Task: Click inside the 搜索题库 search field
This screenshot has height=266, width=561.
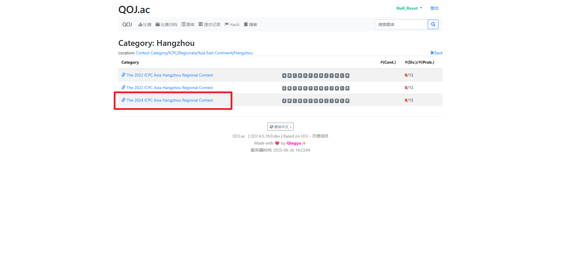Action: (x=401, y=25)
